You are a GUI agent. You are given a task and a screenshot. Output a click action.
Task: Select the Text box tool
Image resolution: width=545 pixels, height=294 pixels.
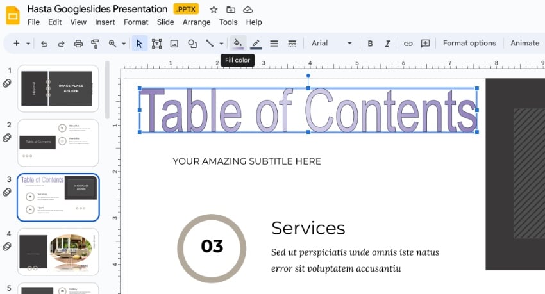pyautogui.click(x=156, y=44)
